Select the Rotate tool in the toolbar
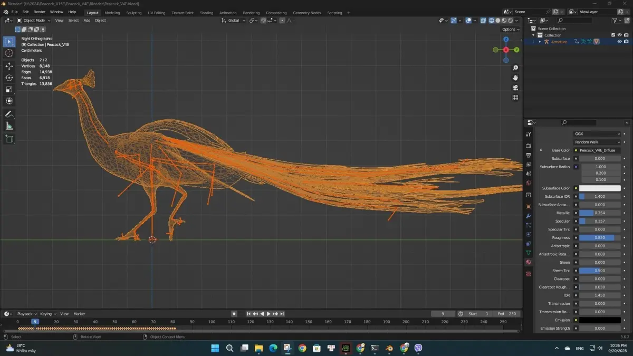The height and width of the screenshot is (356, 633). 9,78
